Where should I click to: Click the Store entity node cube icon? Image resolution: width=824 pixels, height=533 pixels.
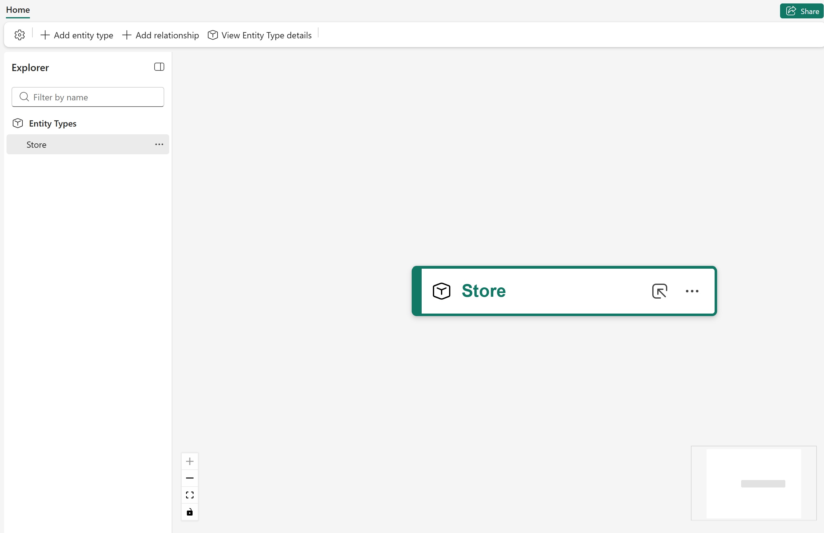pos(442,291)
